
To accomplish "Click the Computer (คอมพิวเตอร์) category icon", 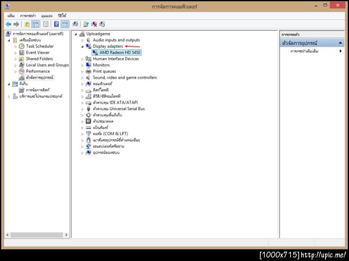I will click(x=88, y=83).
